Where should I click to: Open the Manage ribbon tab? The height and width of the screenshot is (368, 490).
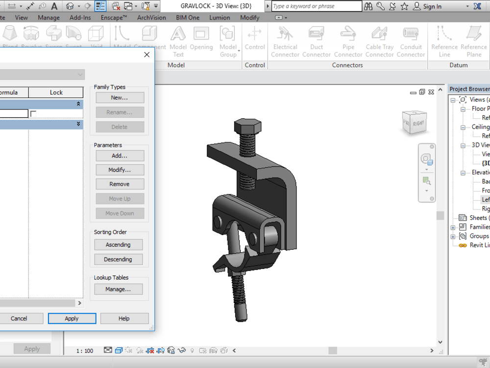[49, 17]
